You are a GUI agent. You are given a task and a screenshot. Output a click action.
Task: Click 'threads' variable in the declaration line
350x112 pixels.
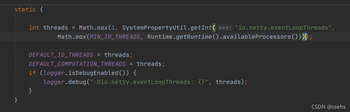pyautogui.click(x=56, y=28)
